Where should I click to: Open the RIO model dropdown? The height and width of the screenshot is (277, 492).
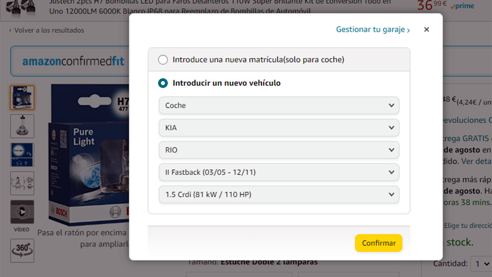(x=279, y=150)
